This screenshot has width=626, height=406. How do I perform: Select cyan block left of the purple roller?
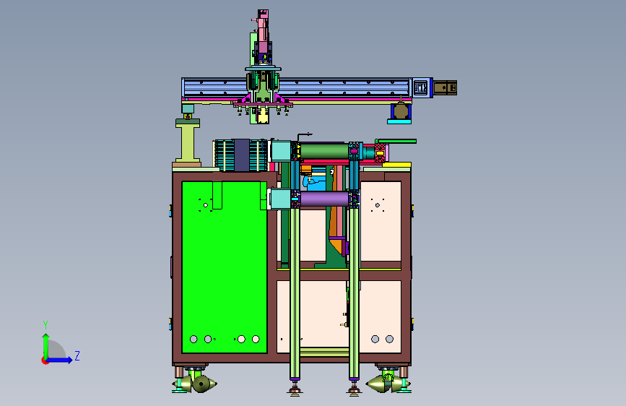pos(281,199)
